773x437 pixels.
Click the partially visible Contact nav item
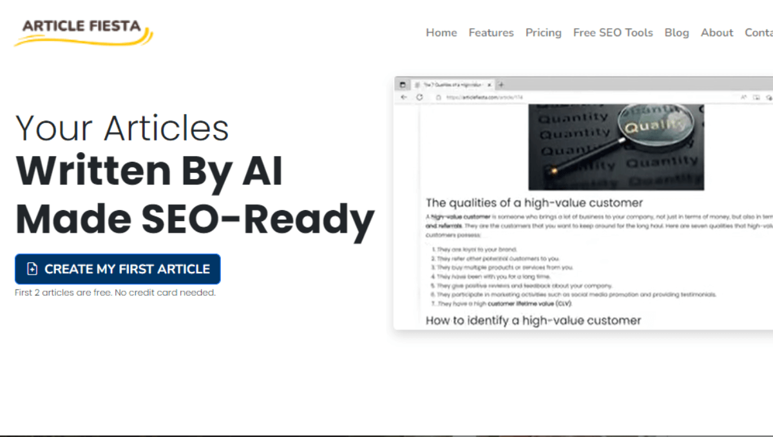759,32
